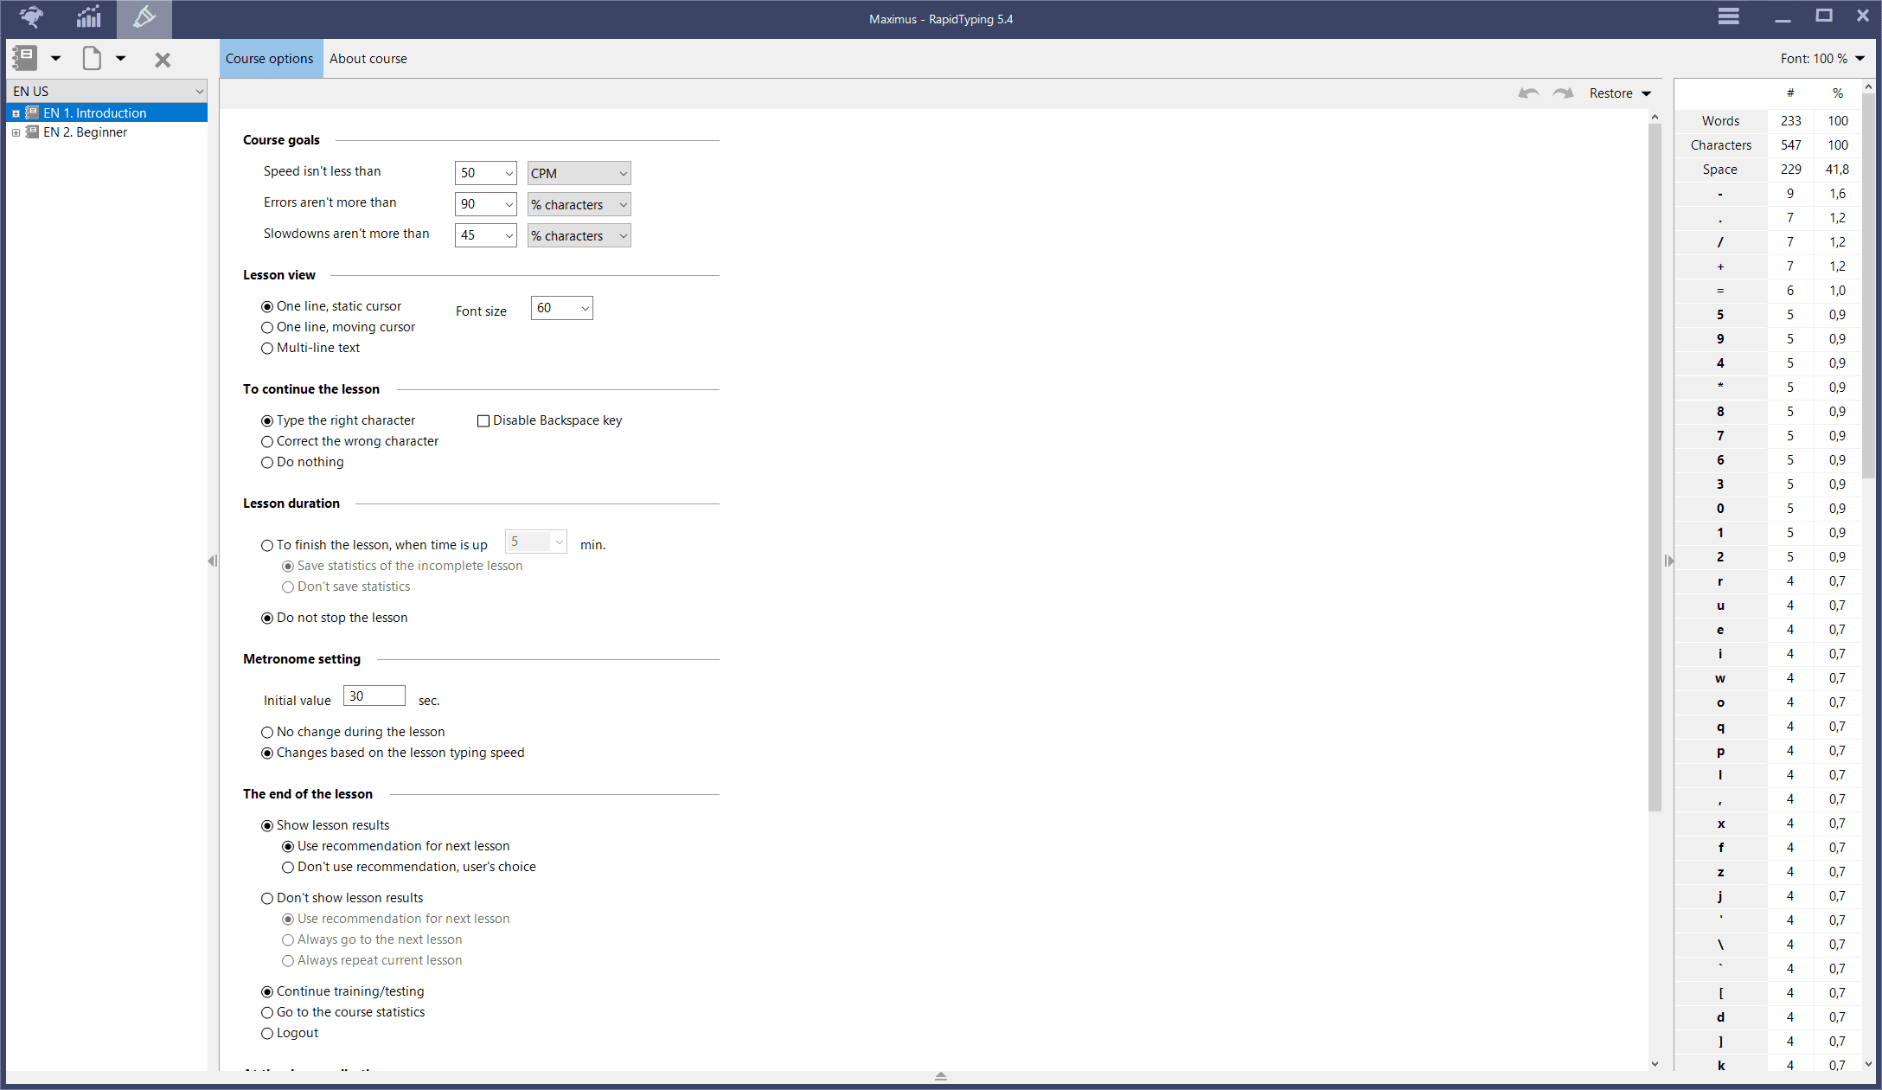1882x1090 pixels.
Task: Choose Correct the wrong character option
Action: tap(267, 441)
